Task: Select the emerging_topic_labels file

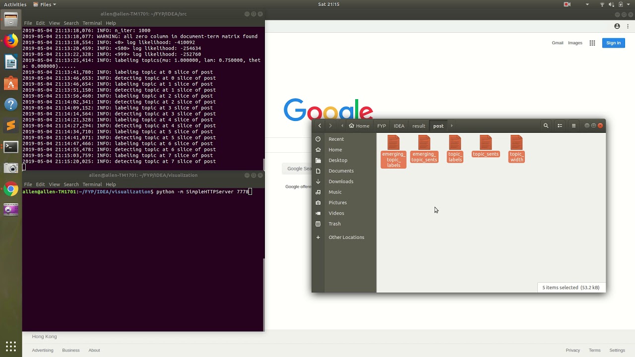Action: [x=393, y=152]
